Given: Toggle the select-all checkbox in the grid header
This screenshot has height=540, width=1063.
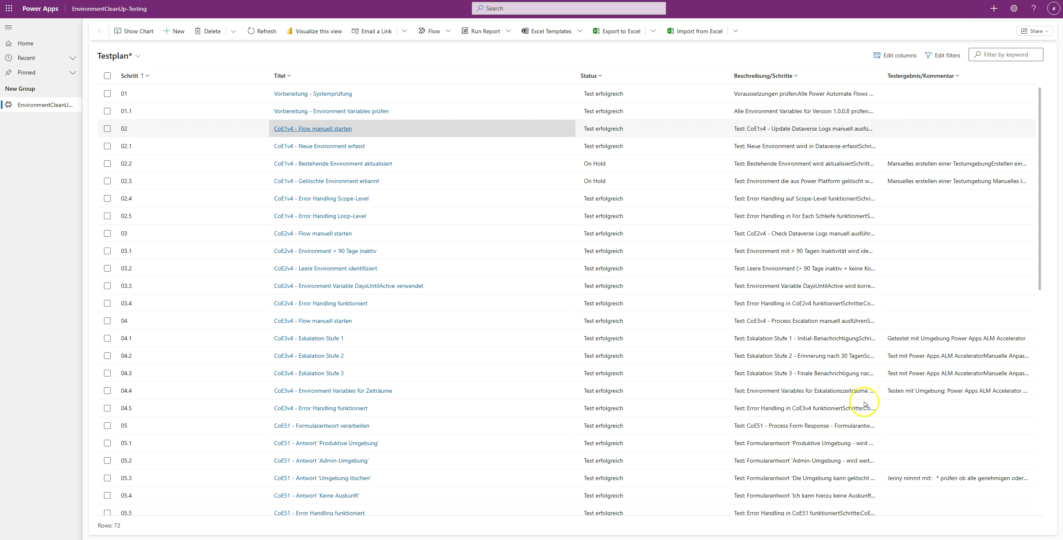Looking at the screenshot, I should (x=107, y=76).
